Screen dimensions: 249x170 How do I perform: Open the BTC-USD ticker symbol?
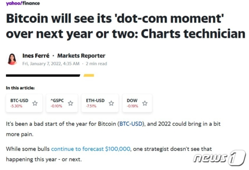19,101
